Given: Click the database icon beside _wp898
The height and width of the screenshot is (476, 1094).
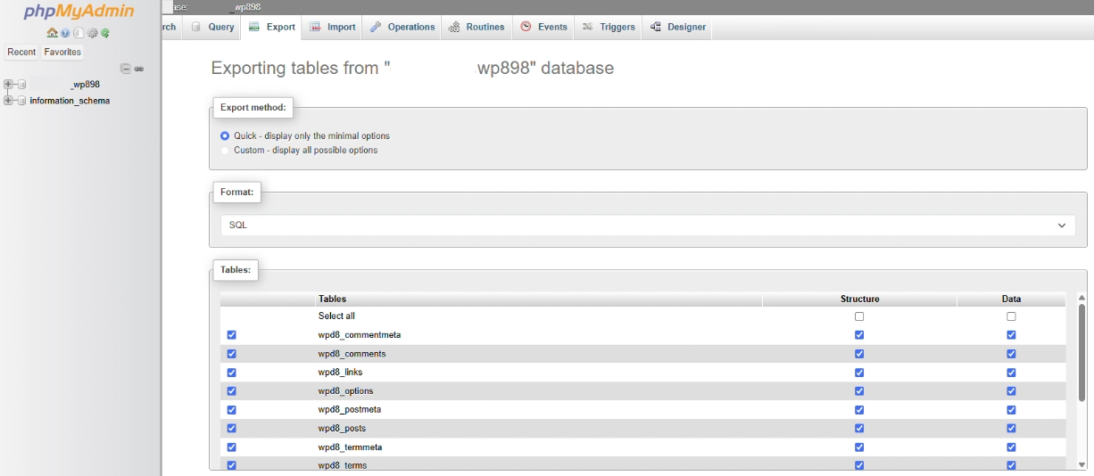Looking at the screenshot, I should tap(21, 85).
